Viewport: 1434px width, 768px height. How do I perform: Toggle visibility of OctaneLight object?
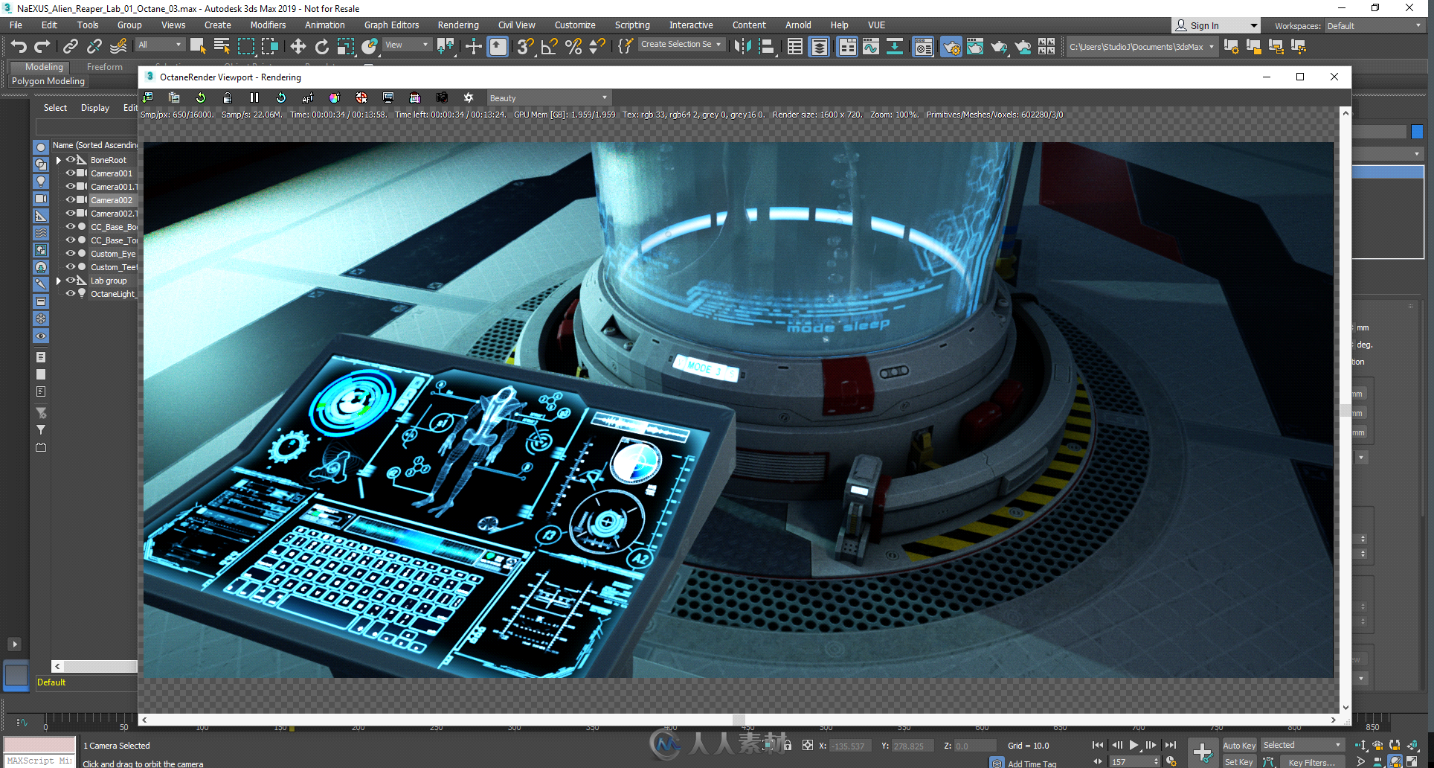(x=71, y=294)
